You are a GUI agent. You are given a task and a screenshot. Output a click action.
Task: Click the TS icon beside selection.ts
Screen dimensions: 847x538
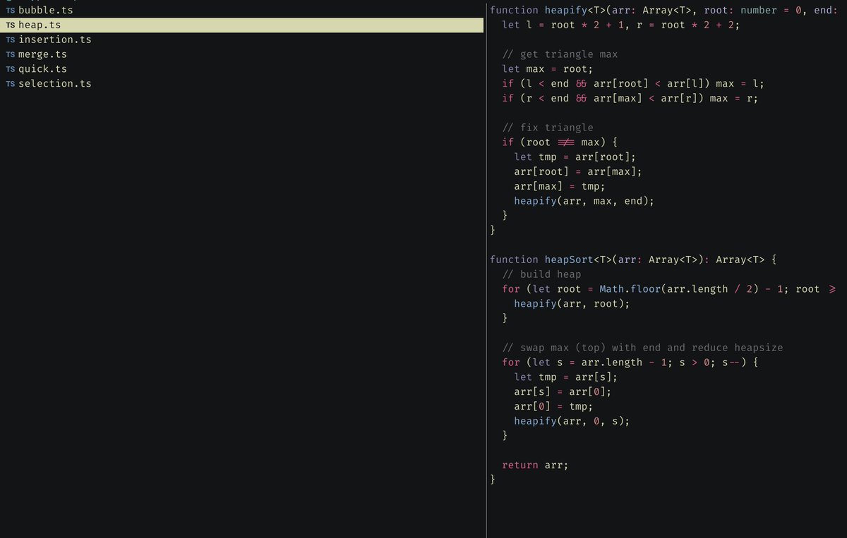point(11,84)
